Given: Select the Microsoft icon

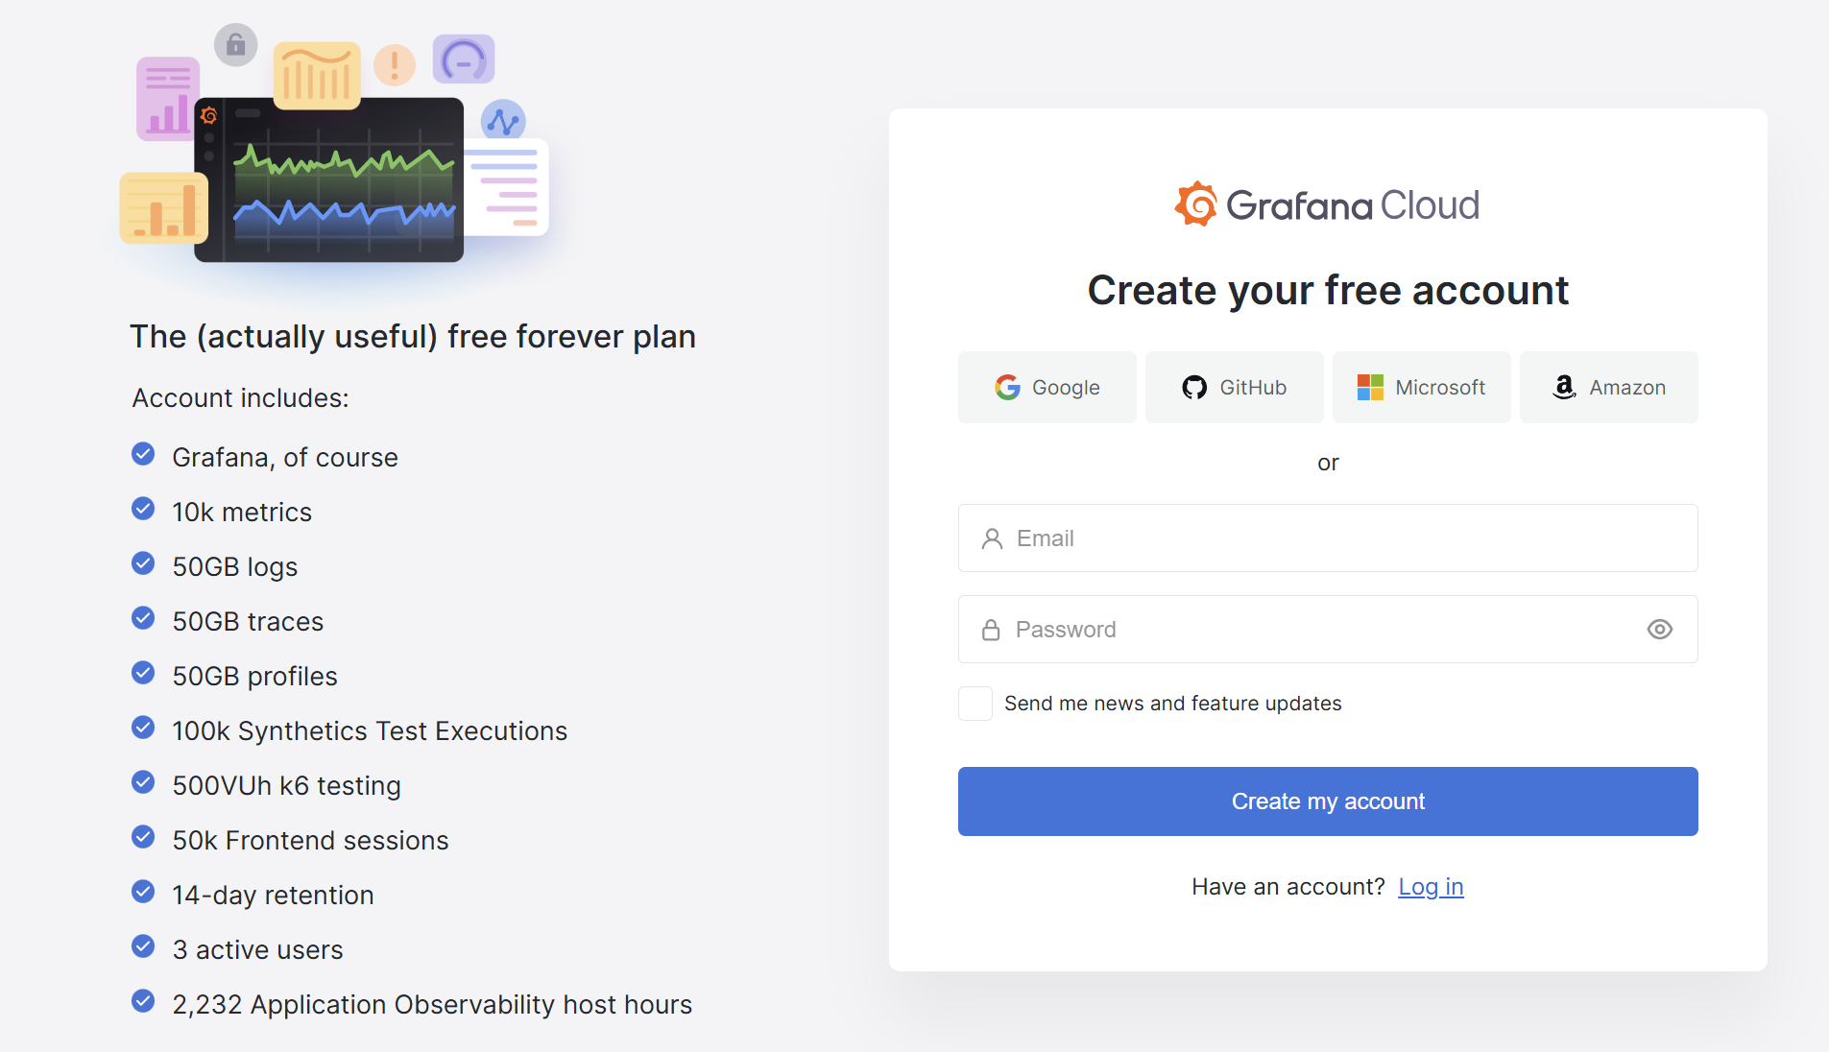Looking at the screenshot, I should (x=1371, y=387).
